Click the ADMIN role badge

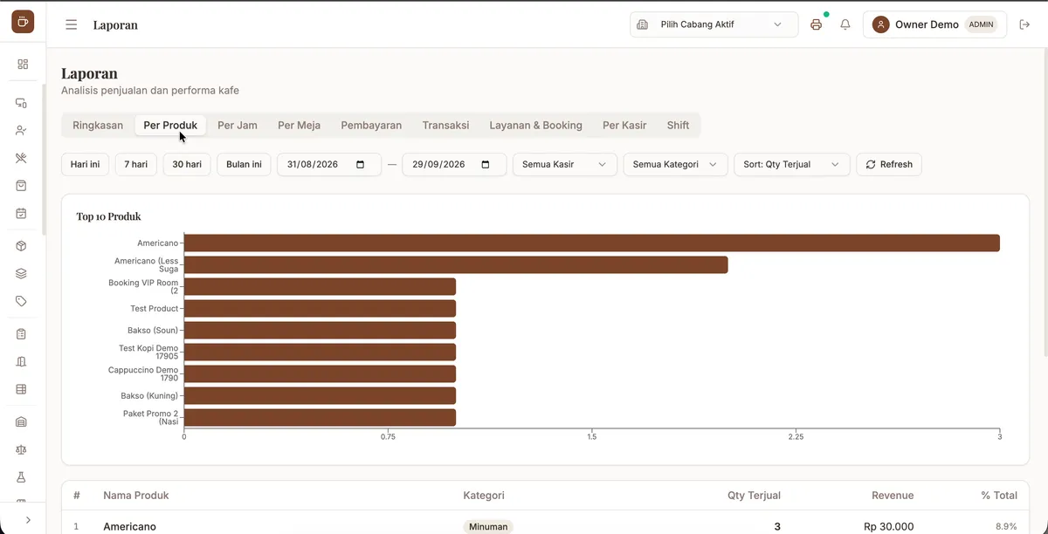(981, 24)
